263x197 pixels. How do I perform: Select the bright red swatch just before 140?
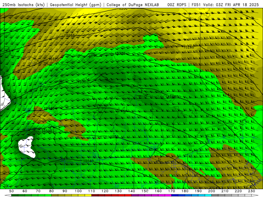(x=128, y=195)
